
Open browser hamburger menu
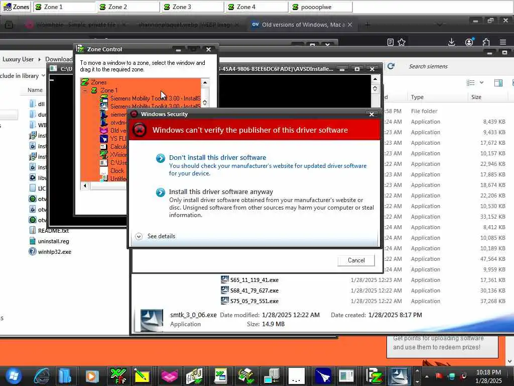point(503,42)
